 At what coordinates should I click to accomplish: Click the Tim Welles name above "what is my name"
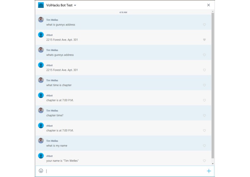52,141
